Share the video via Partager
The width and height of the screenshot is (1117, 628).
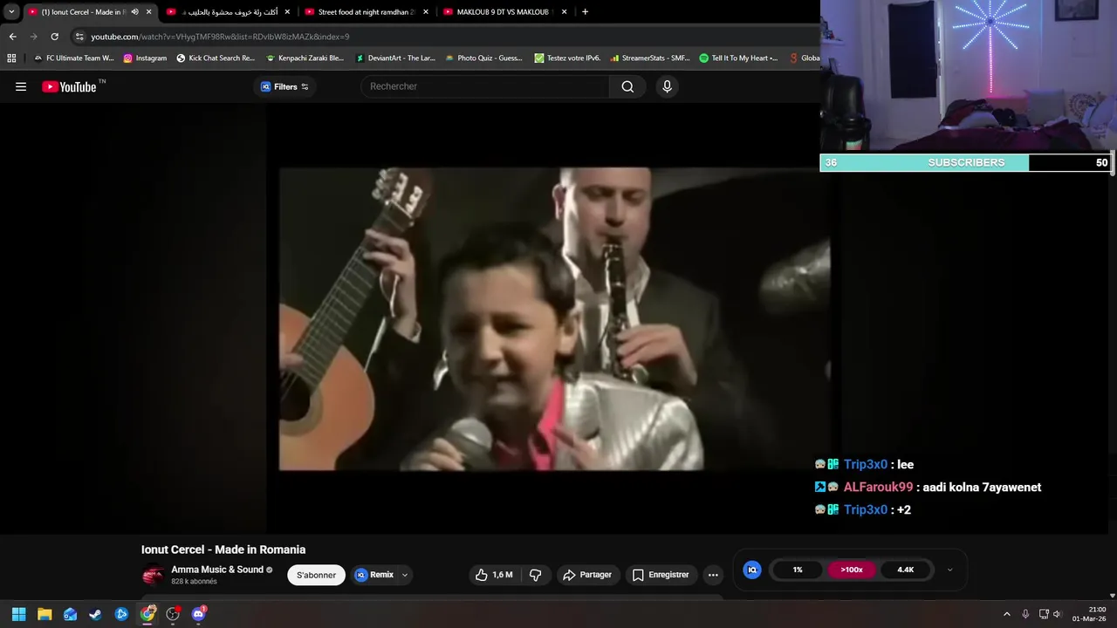(587, 575)
